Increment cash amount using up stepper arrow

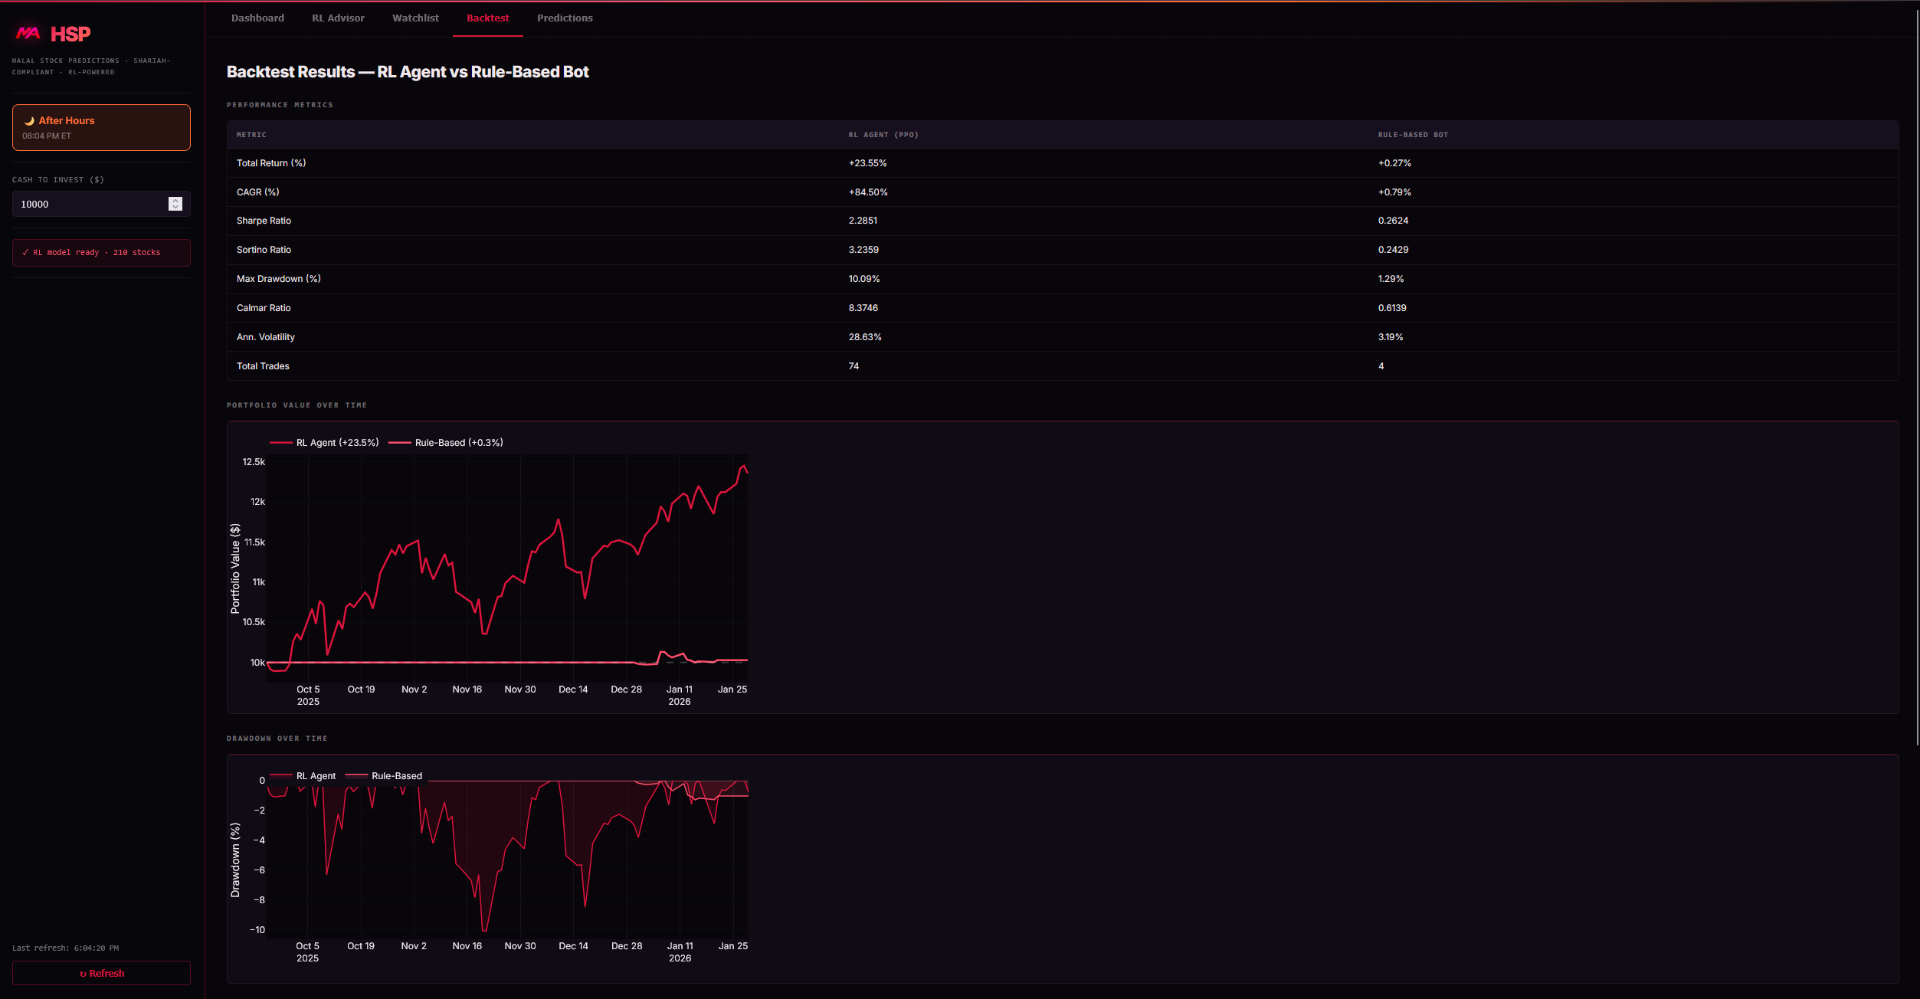[x=175, y=200]
